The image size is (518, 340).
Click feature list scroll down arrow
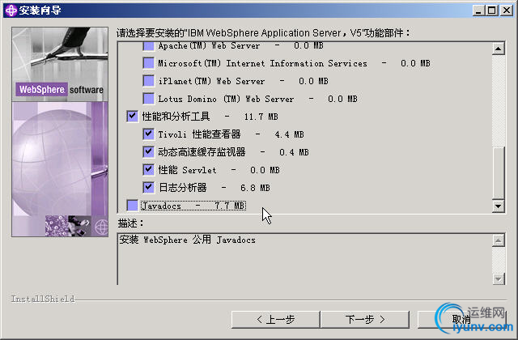pyautogui.click(x=499, y=206)
